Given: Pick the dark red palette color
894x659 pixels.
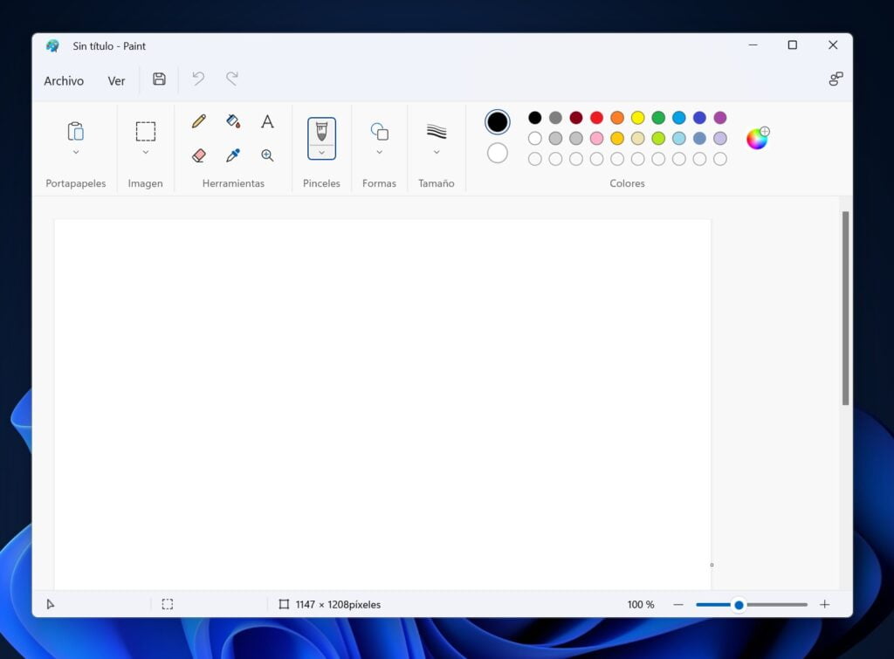Looking at the screenshot, I should 576,118.
